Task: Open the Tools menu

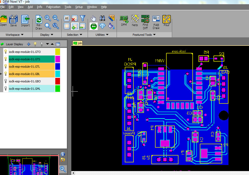Action: point(68,7)
